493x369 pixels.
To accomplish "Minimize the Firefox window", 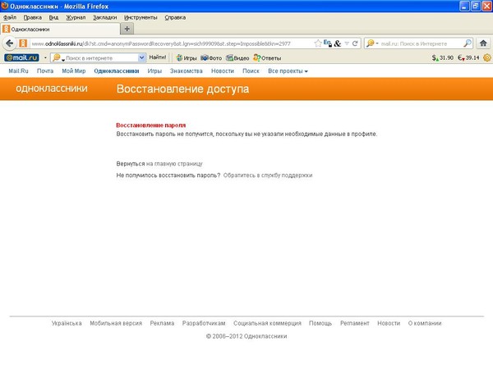I will (464, 6).
